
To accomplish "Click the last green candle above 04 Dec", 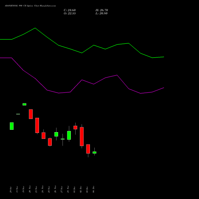I will point(94,152).
